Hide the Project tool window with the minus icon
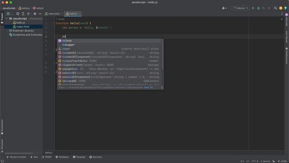The height and width of the screenshot is (163, 289). [x=40, y=14]
